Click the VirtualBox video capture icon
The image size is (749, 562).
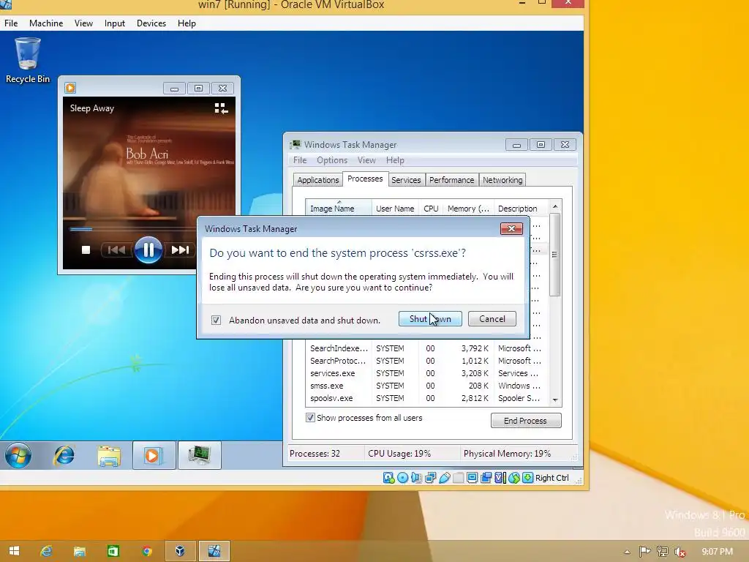click(x=486, y=478)
